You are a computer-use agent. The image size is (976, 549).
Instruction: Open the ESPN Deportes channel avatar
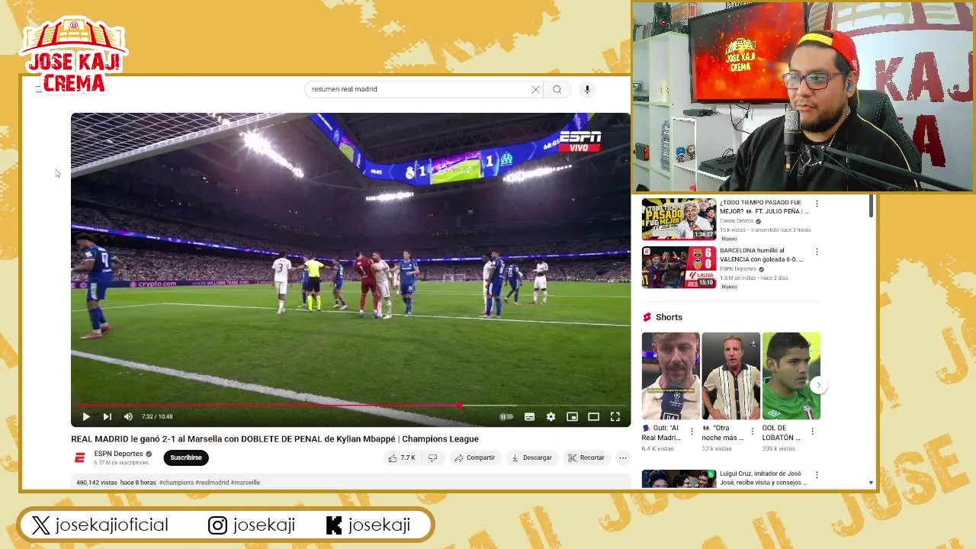[79, 457]
